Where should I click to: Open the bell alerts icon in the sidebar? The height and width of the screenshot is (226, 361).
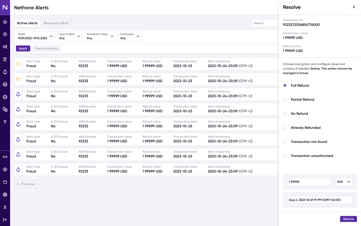tap(5, 72)
